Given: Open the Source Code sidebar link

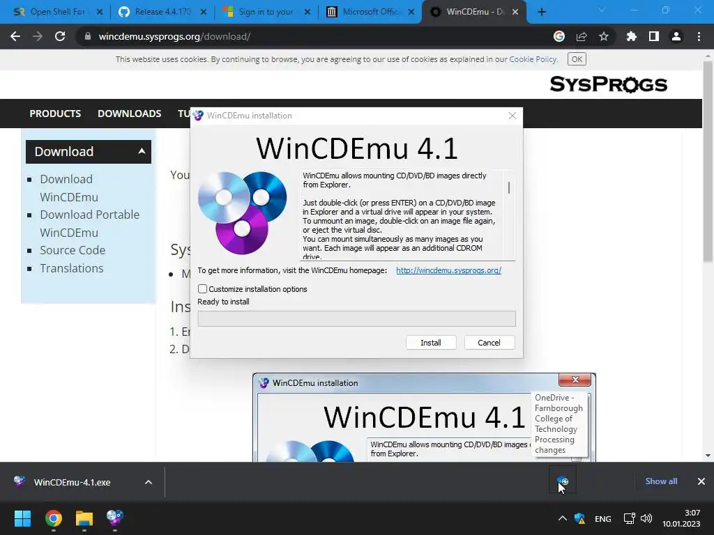Looking at the screenshot, I should tap(73, 250).
